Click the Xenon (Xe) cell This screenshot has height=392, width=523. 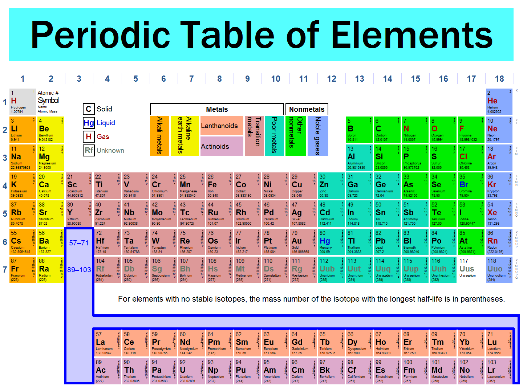[x=499, y=213]
